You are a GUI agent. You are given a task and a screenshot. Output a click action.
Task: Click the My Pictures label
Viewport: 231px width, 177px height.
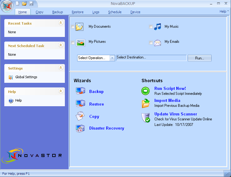pos(97,42)
